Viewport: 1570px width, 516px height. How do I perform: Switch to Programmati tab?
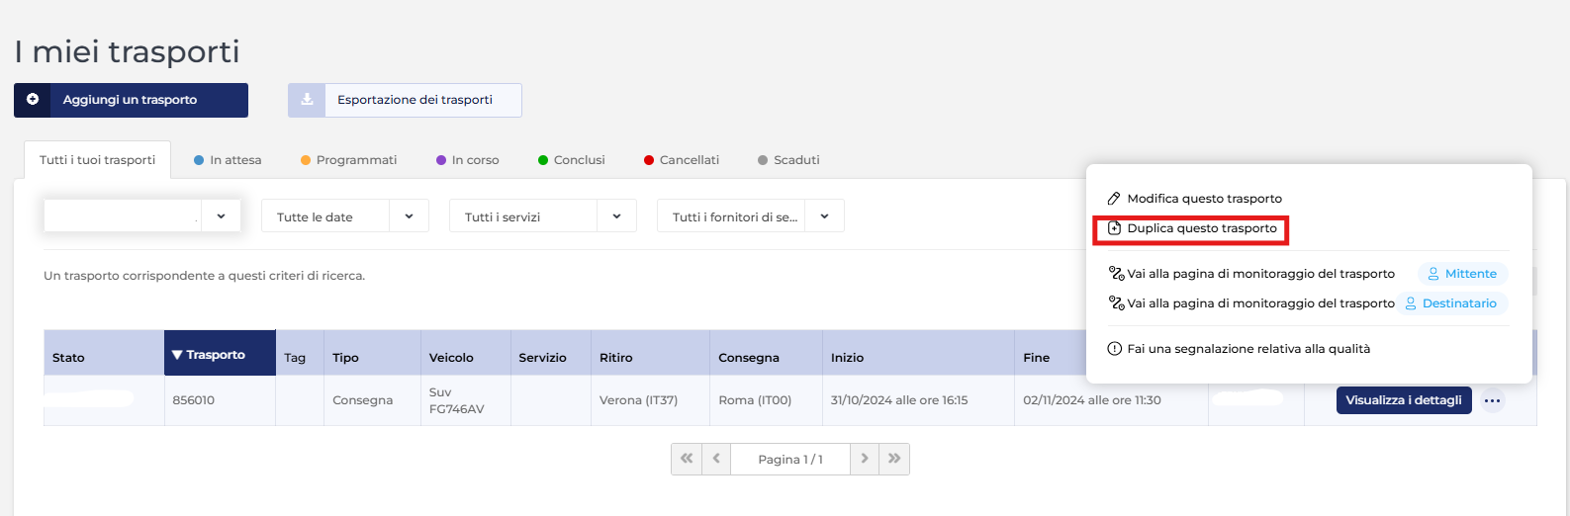tap(349, 160)
